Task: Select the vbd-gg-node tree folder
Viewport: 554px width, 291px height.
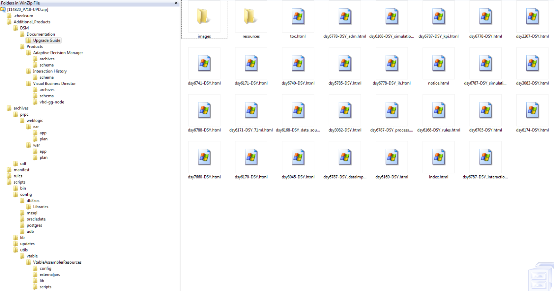Action: pos(52,102)
